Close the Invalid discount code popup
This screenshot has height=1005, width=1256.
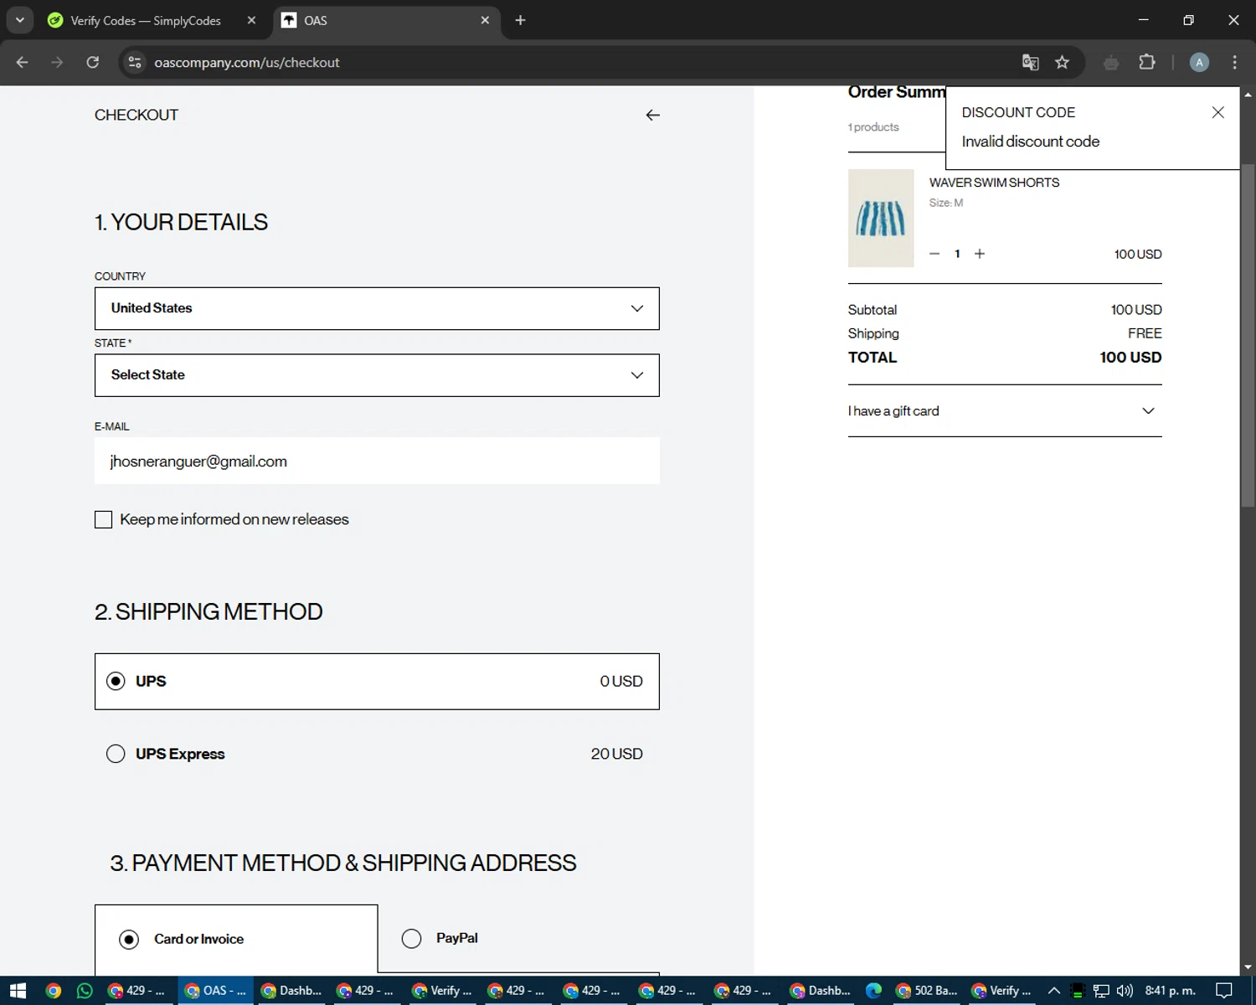coord(1217,112)
